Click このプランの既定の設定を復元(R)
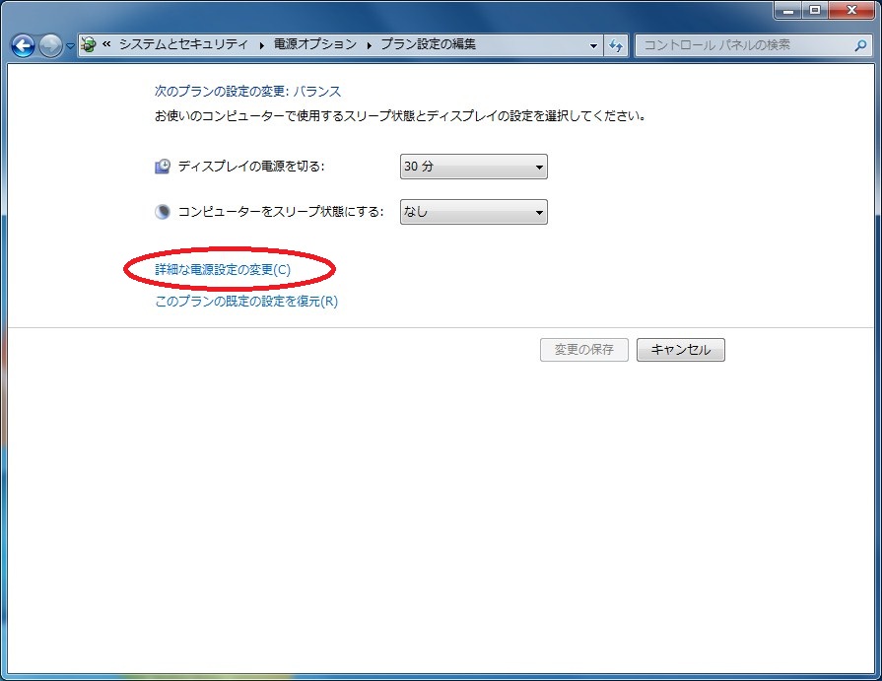Image resolution: width=882 pixels, height=681 pixels. [x=246, y=301]
